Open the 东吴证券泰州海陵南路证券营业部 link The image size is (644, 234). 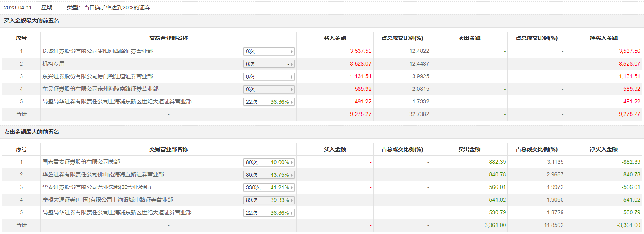pos(100,89)
